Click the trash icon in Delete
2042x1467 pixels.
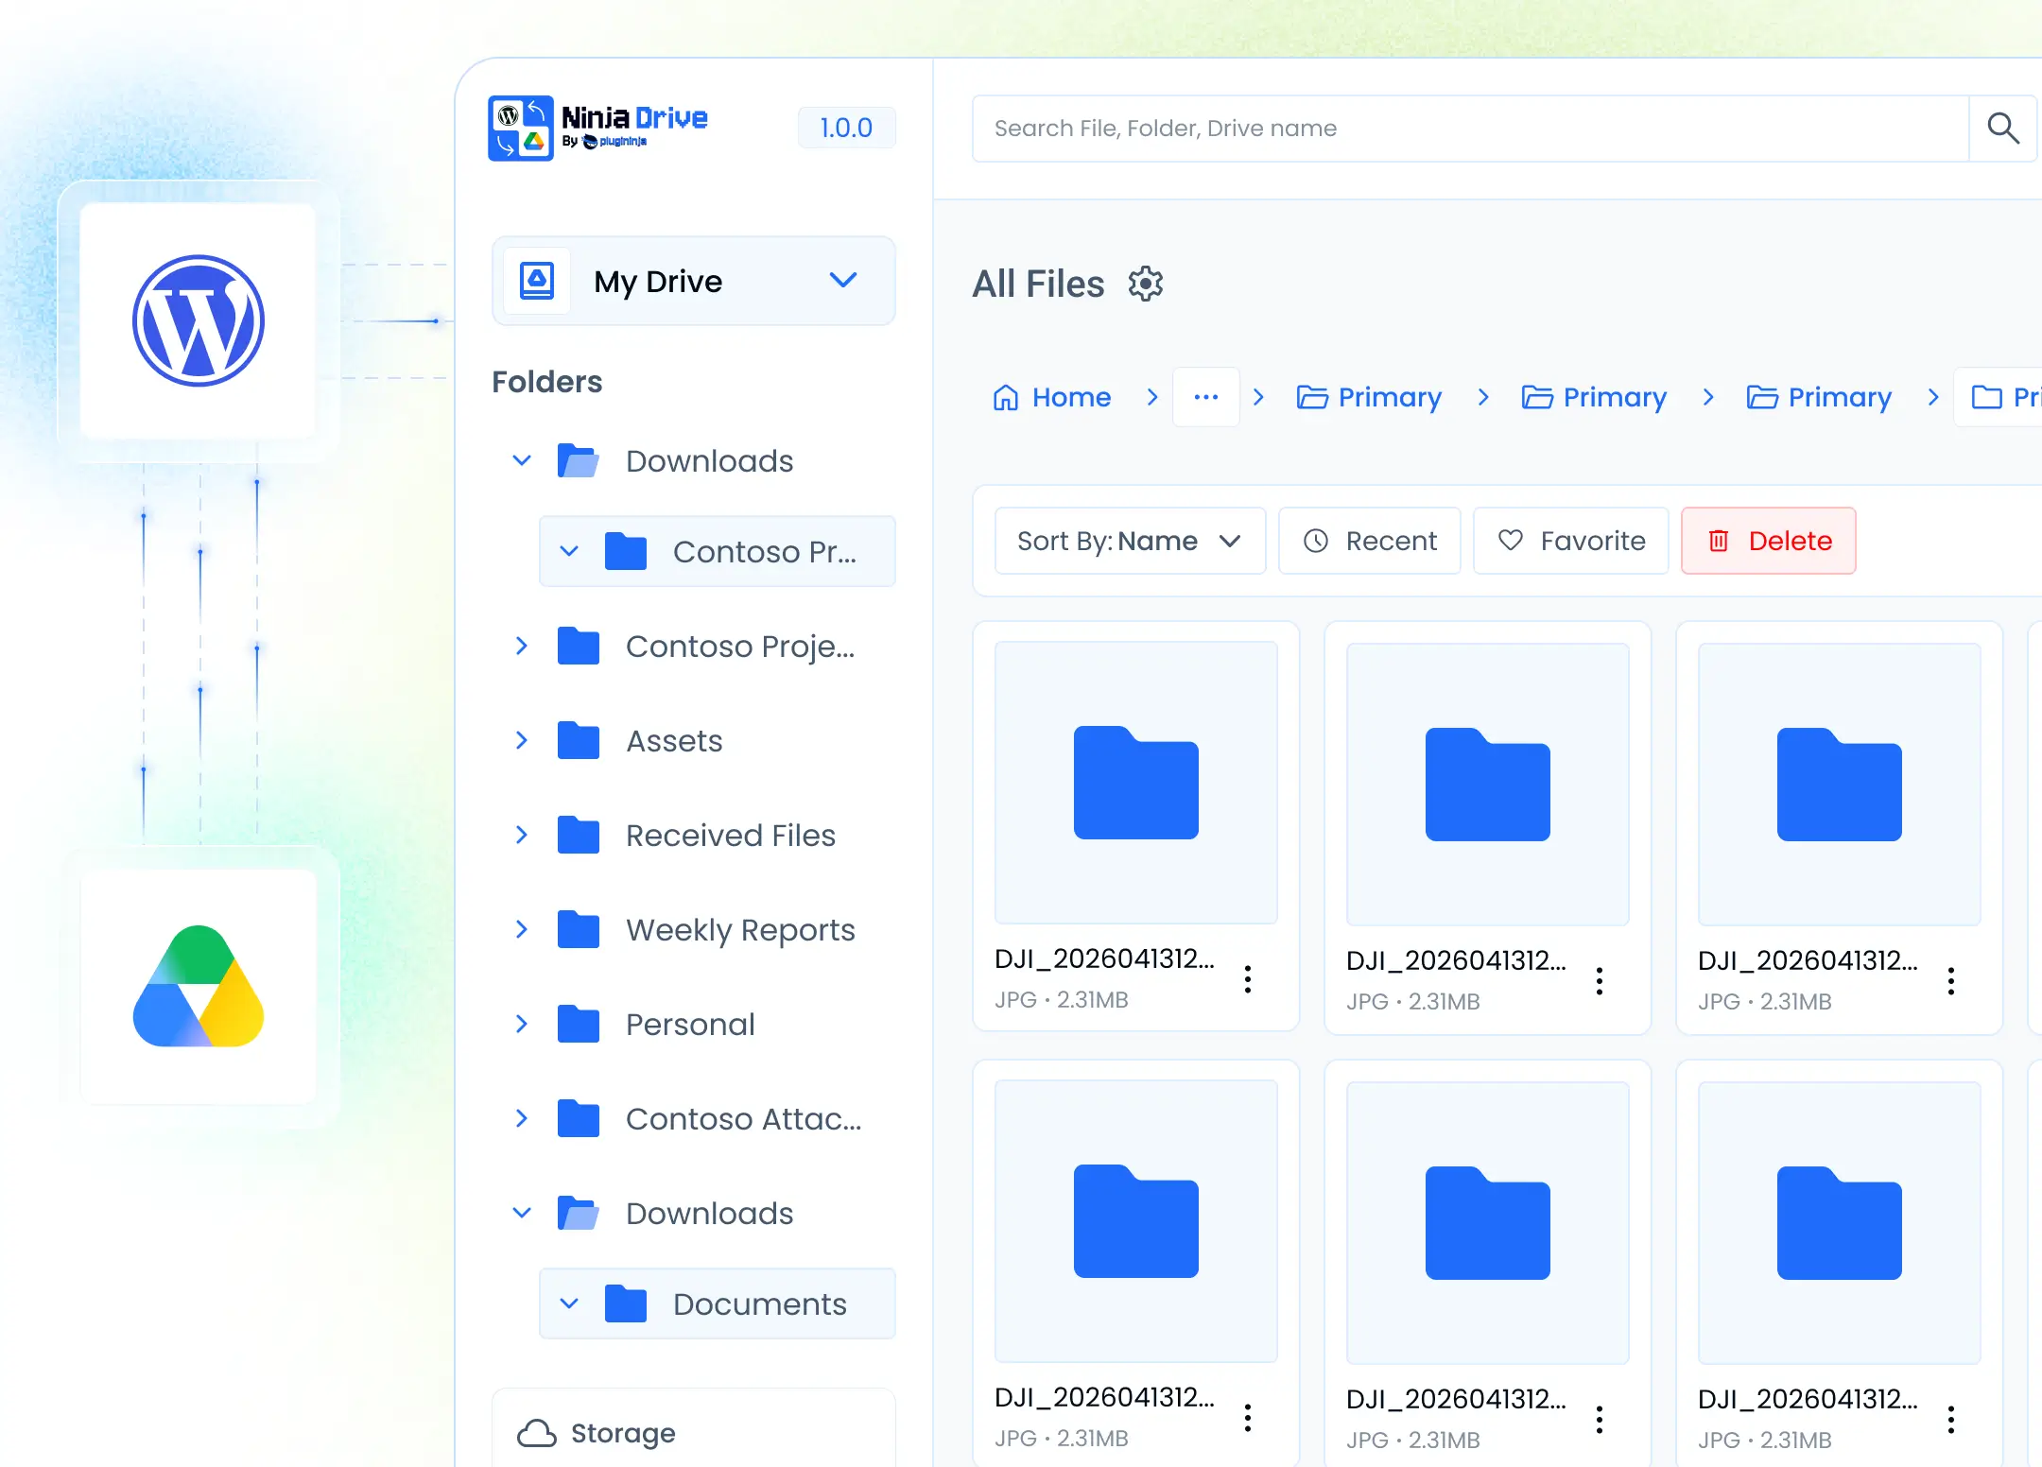click(1719, 541)
